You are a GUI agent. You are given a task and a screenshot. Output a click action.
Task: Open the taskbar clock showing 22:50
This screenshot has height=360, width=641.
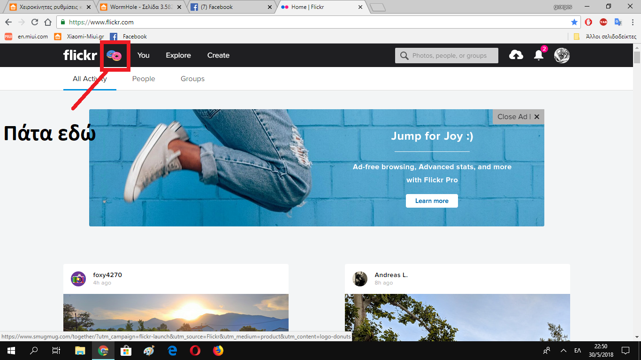pos(601,350)
